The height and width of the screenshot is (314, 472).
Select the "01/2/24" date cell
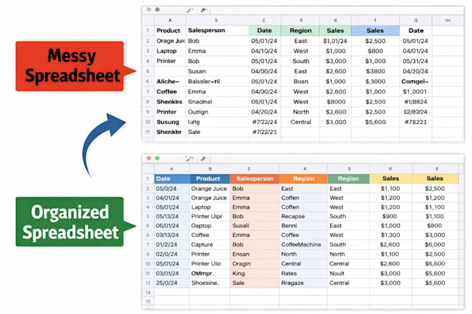172,245
